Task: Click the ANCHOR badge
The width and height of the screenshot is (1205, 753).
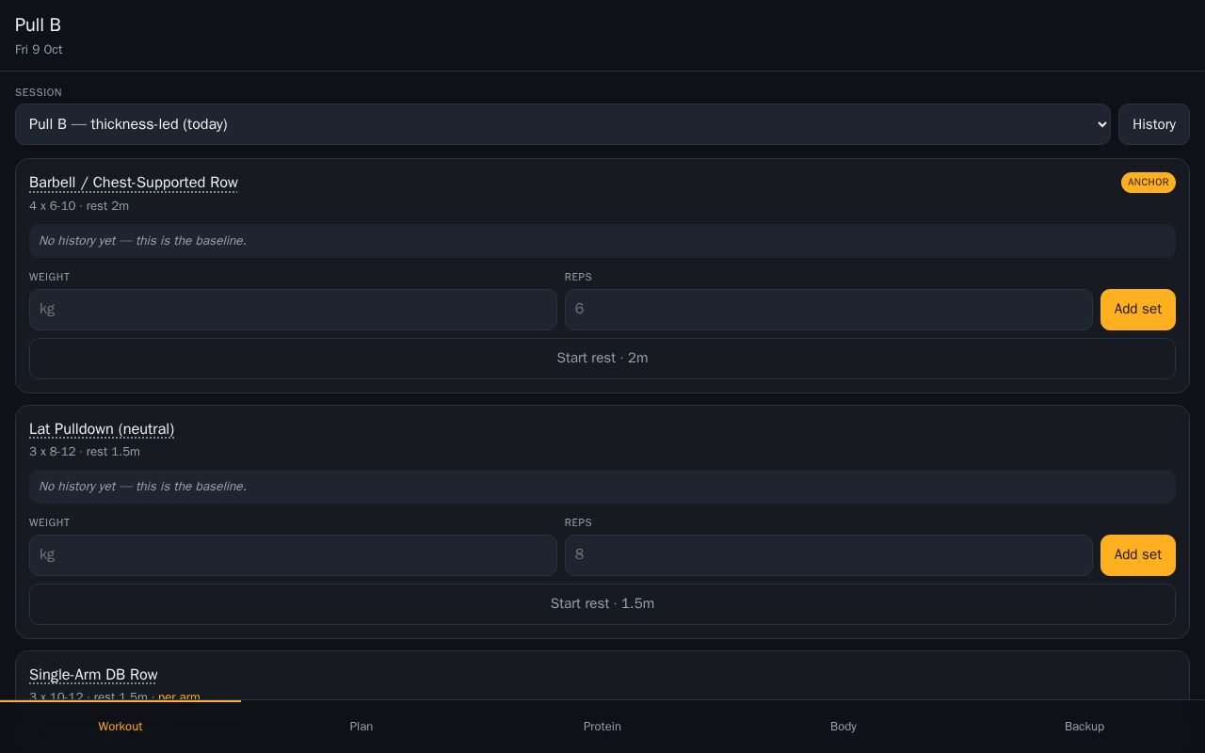Action: (1148, 183)
